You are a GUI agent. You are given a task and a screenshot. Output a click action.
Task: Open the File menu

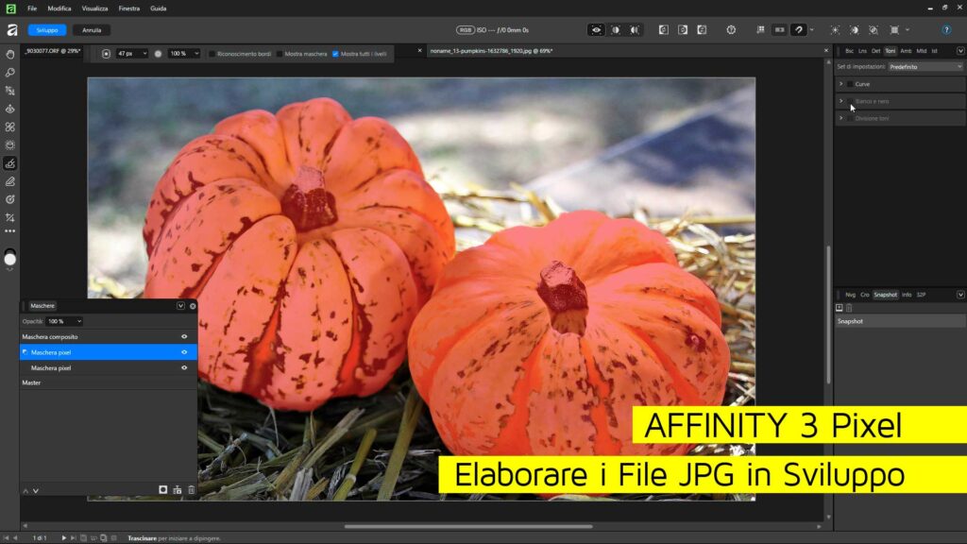pyautogui.click(x=32, y=8)
